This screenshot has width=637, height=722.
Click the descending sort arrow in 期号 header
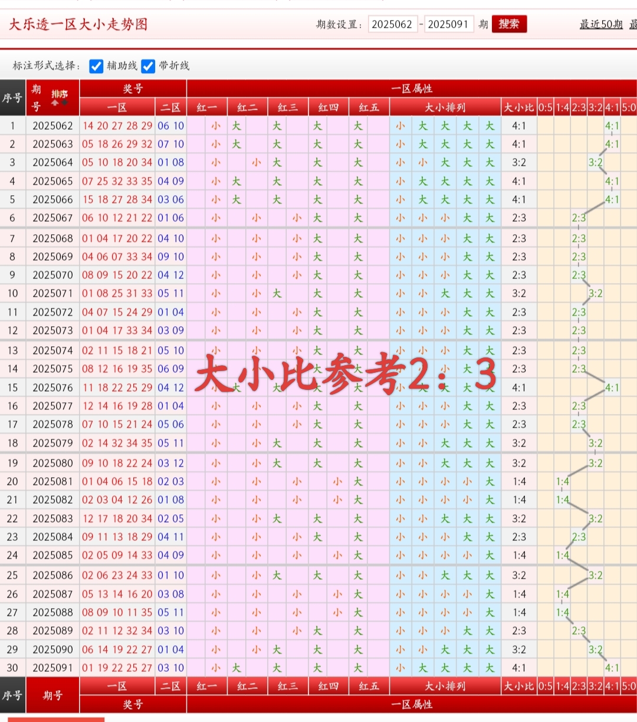[x=64, y=103]
